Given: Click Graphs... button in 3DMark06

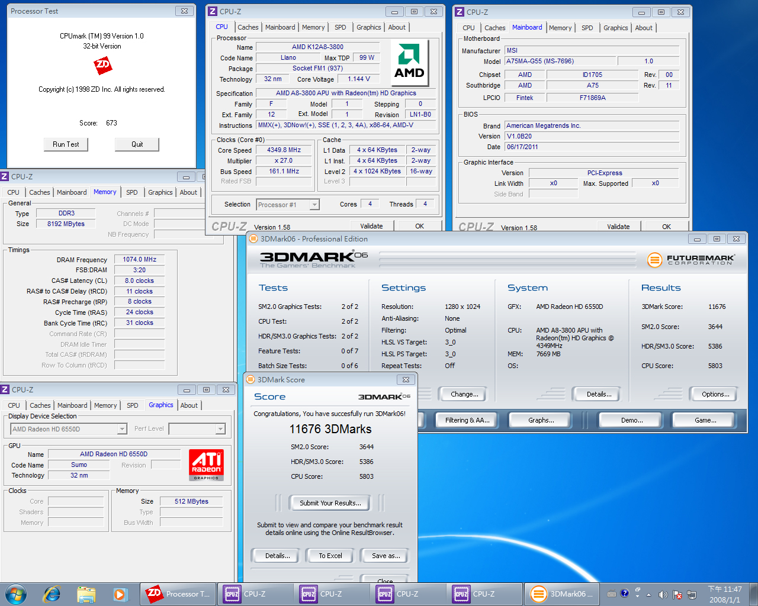Looking at the screenshot, I should click(541, 420).
